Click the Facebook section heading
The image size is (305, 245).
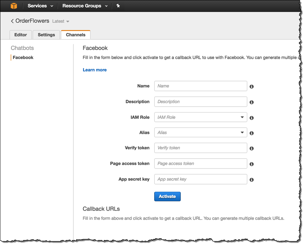[95, 48]
